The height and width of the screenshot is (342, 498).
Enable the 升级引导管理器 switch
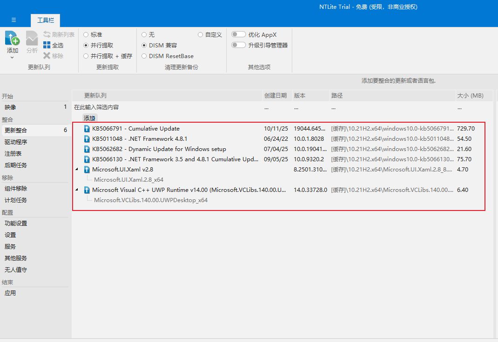[x=239, y=45]
